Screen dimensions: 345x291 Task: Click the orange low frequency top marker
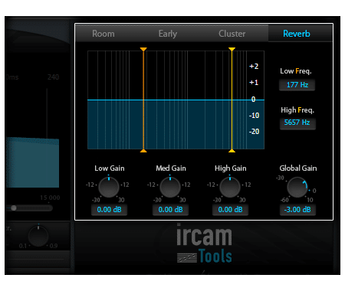click(143, 49)
